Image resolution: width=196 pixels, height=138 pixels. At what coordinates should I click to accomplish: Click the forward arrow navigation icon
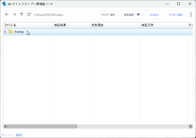[14, 15]
